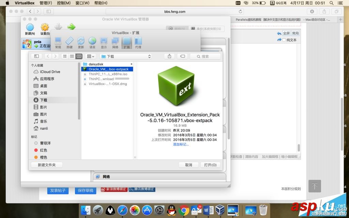Open the 显示 (Display) preferences icon
The height and width of the screenshot is (218, 349).
pyautogui.click(x=104, y=43)
